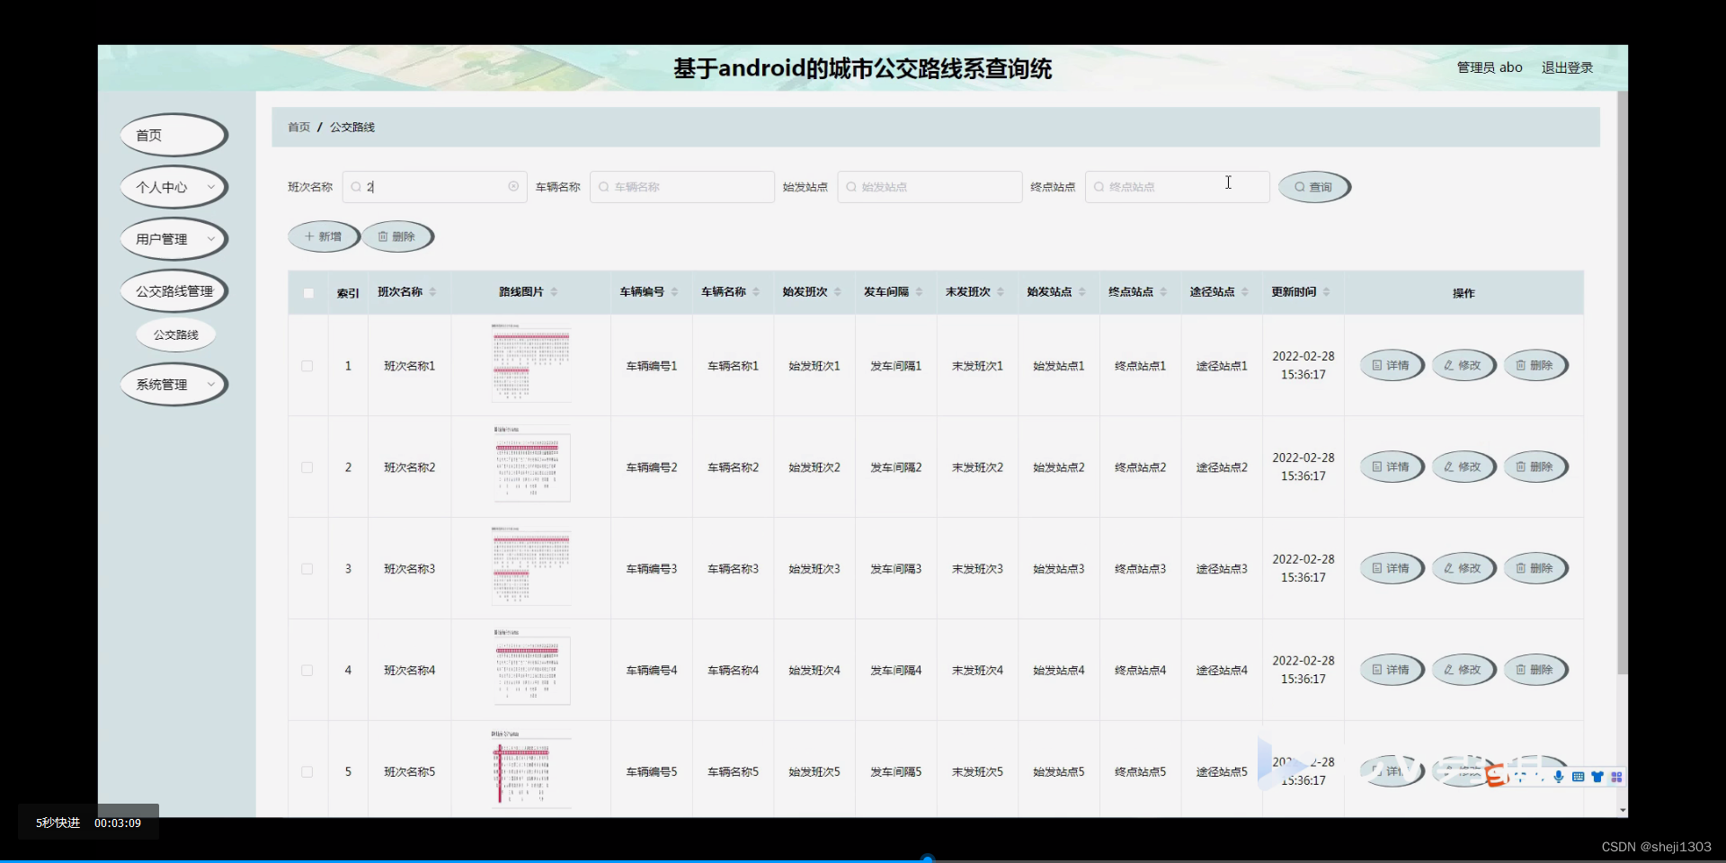Expand the 个人中心 sidebar menu
The width and height of the screenshot is (1726, 863).
point(173,187)
